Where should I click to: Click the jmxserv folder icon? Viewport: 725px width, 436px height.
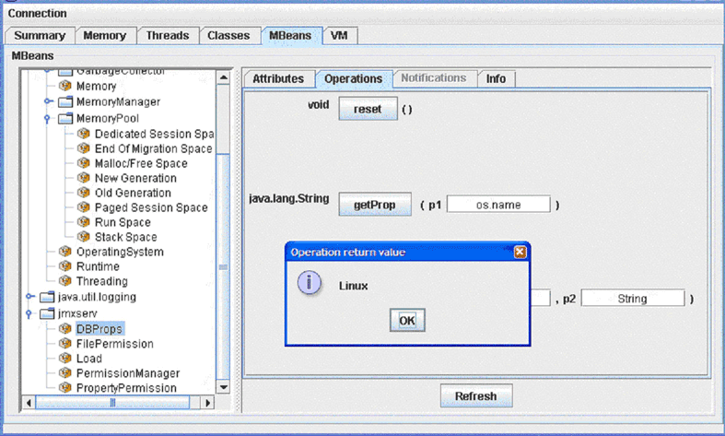(47, 313)
